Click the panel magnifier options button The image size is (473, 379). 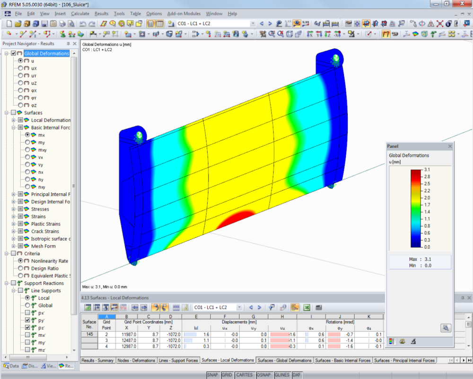[x=446, y=328]
